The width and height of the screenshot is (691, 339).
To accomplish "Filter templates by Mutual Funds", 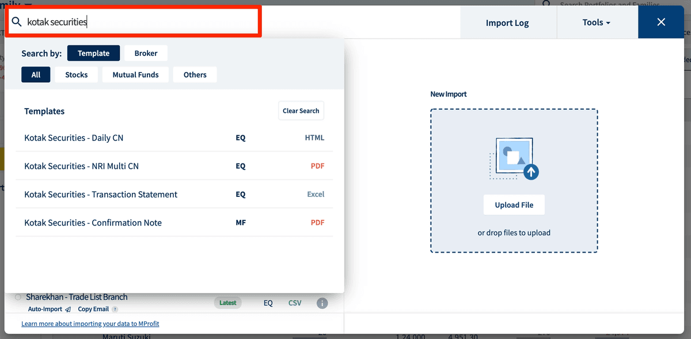I will [135, 75].
